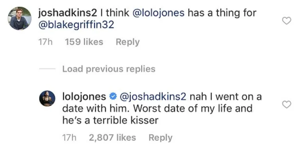
Task: Tap the heart icon on lolojones' reply
Action: point(286,105)
